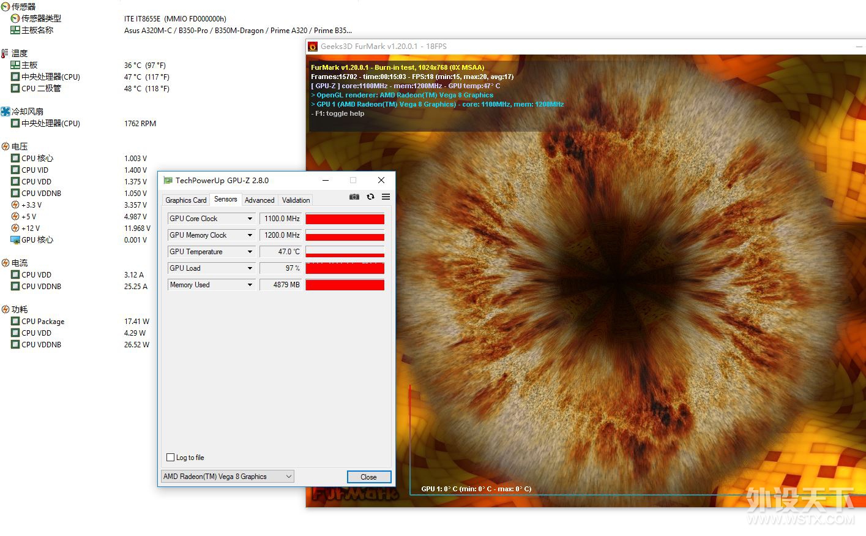Screen dimensions: 866x536
Task: Open the GPU-Z hamburger menu
Action: tap(386, 197)
